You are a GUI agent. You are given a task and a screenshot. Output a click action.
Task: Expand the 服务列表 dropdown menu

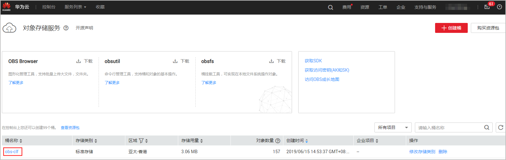75,7
